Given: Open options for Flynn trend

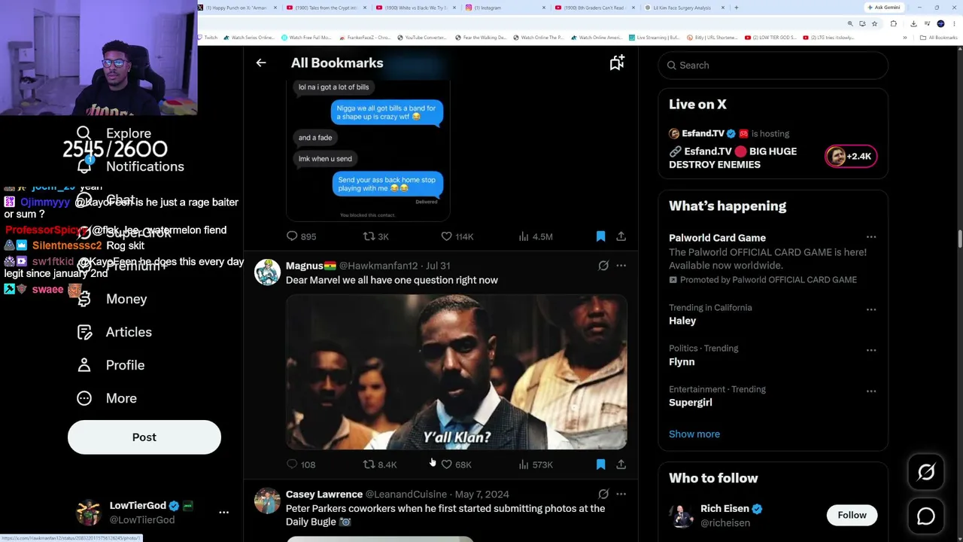Looking at the screenshot, I should coord(870,350).
